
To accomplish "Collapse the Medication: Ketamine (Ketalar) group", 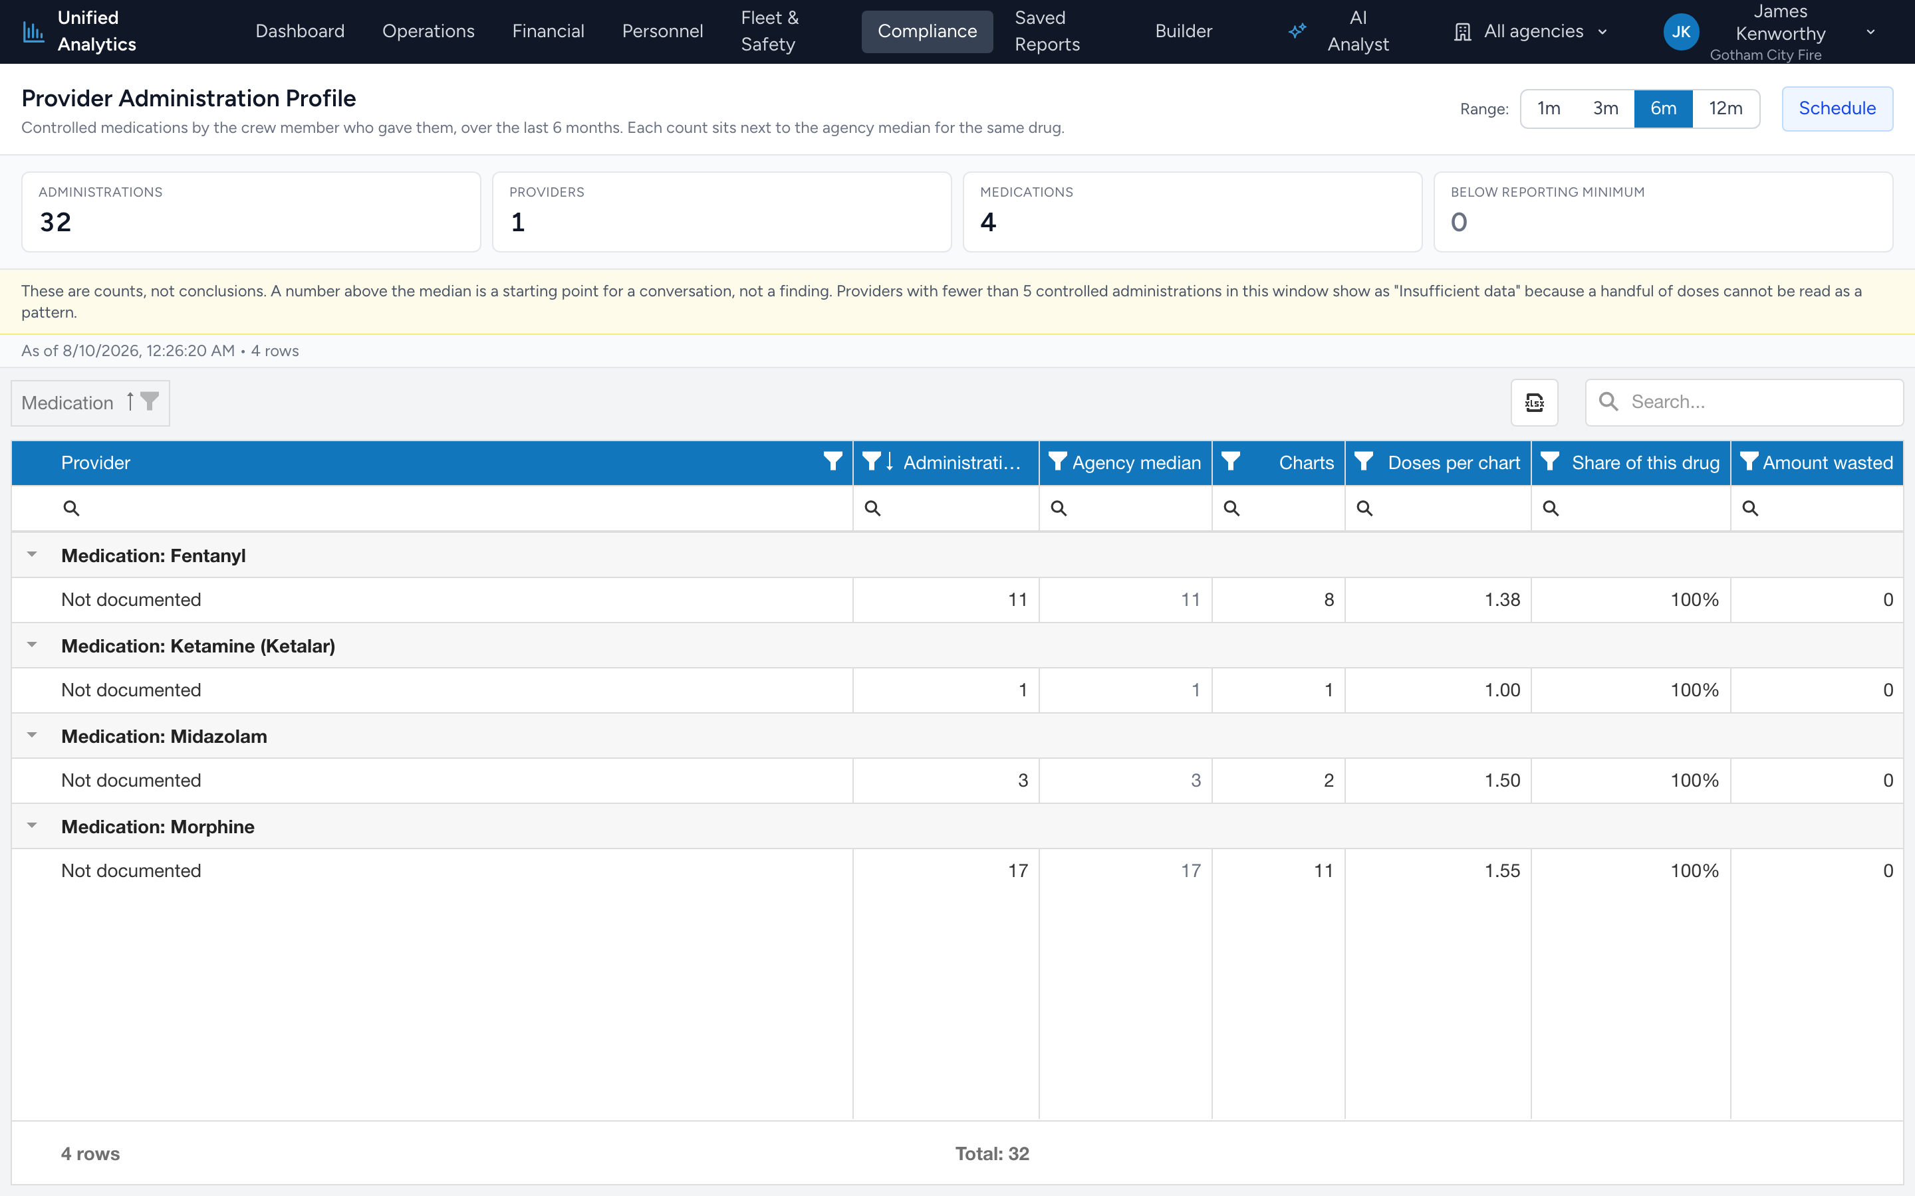I will (x=32, y=645).
